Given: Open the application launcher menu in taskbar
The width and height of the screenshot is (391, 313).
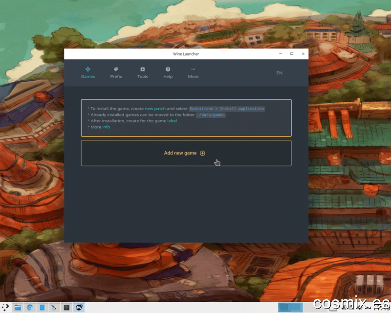Looking at the screenshot, I should 5,307.
